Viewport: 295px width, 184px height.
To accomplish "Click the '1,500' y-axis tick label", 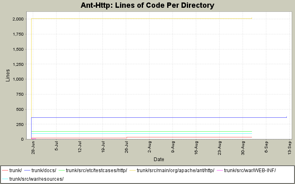I will click(x=18, y=49).
